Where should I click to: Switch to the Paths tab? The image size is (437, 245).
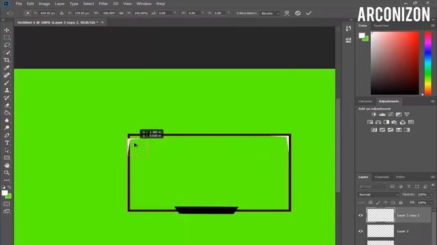pyautogui.click(x=400, y=177)
